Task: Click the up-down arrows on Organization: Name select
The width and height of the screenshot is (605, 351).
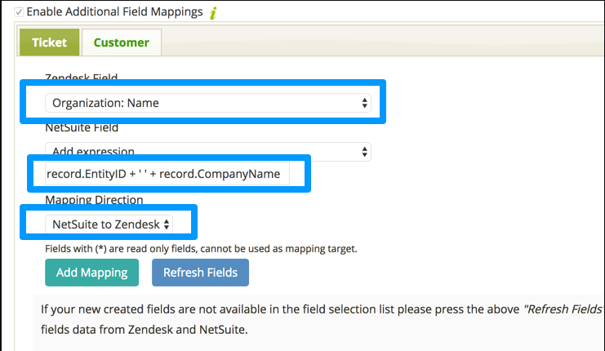Action: point(364,103)
